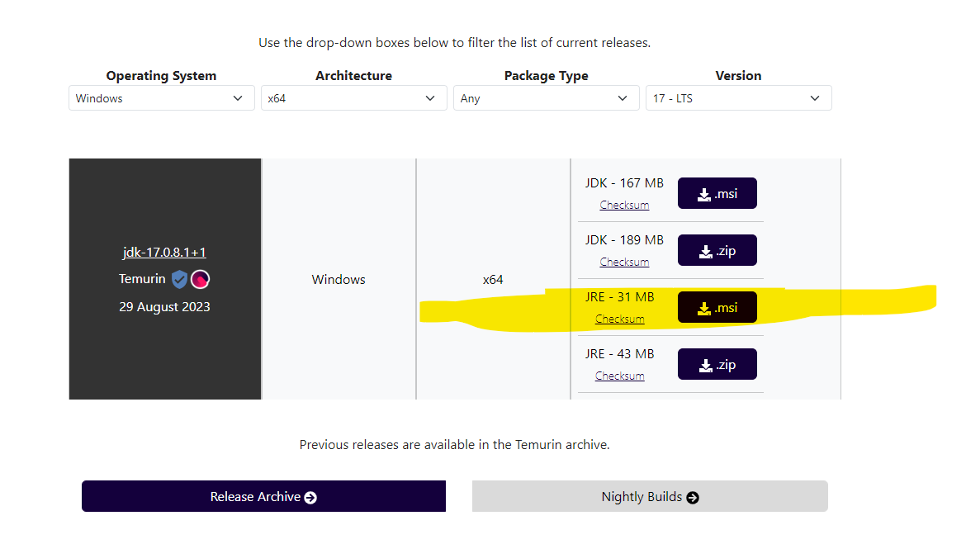View Checksum for JRE 43 MB .zip
The width and height of the screenshot is (966, 544).
[620, 376]
